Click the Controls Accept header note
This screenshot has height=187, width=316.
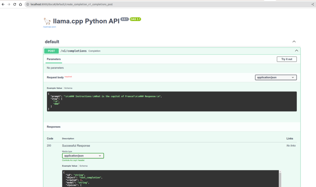73,161
